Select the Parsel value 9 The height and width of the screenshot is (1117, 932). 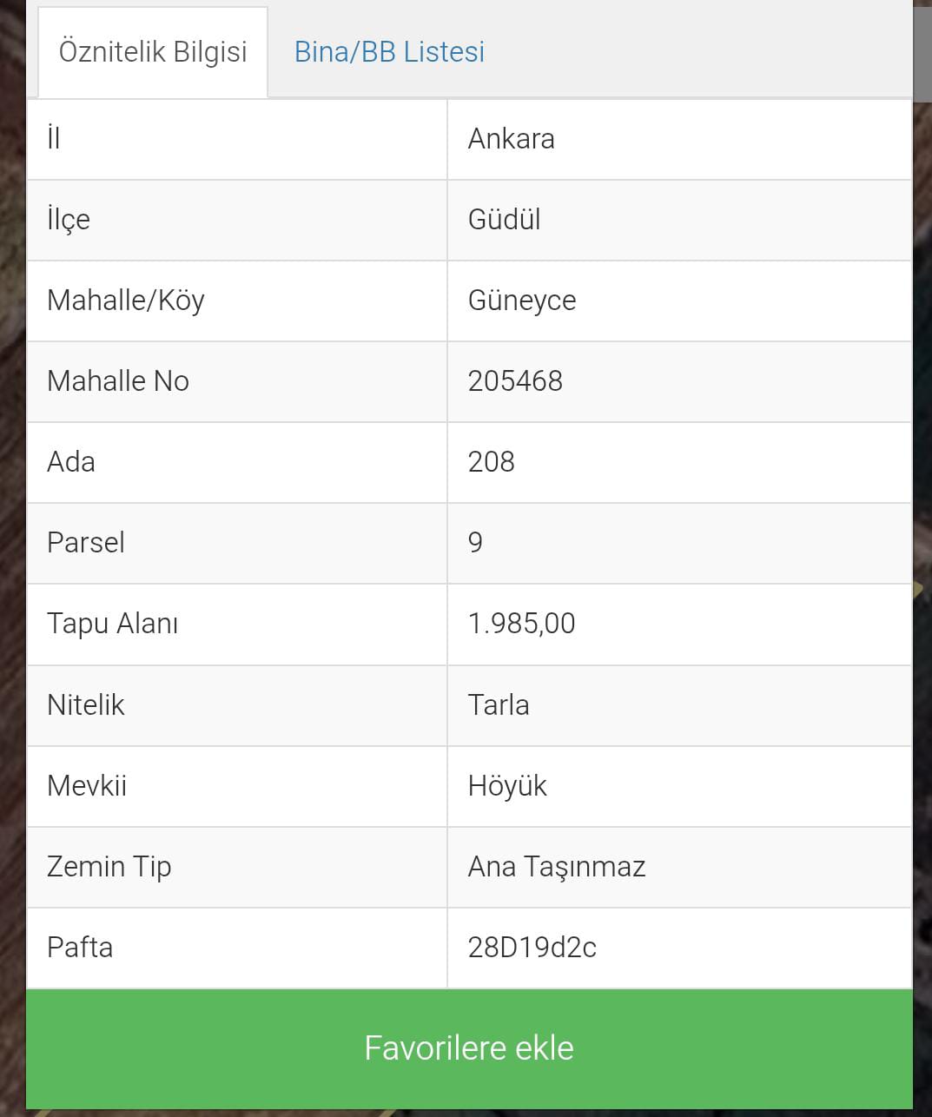(x=679, y=543)
